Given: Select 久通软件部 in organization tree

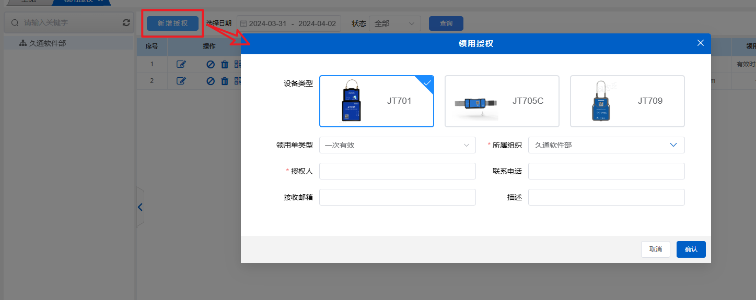Looking at the screenshot, I should click(47, 43).
